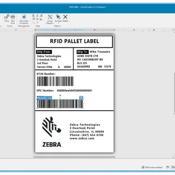Click GTIN Number label text
The height and width of the screenshot is (175, 175).
pos(46,74)
